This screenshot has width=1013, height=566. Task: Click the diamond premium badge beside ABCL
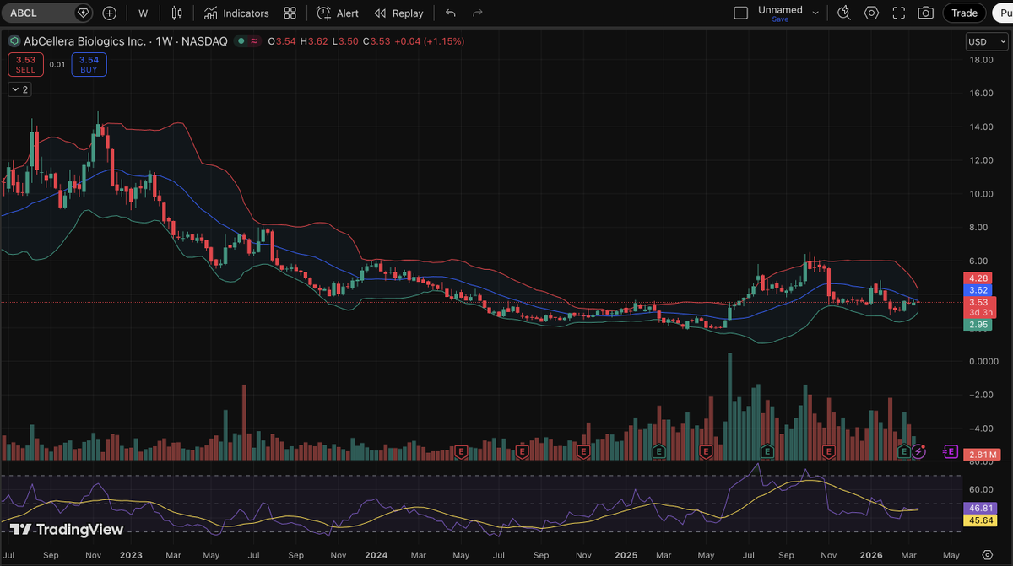tap(83, 13)
